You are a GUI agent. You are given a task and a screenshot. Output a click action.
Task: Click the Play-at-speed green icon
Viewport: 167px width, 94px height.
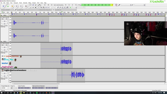point(70,8)
